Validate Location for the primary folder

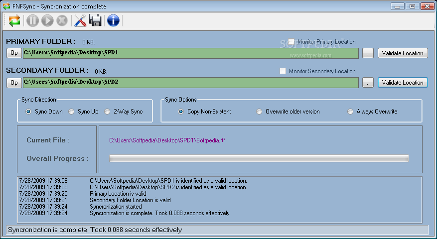tap(403, 53)
